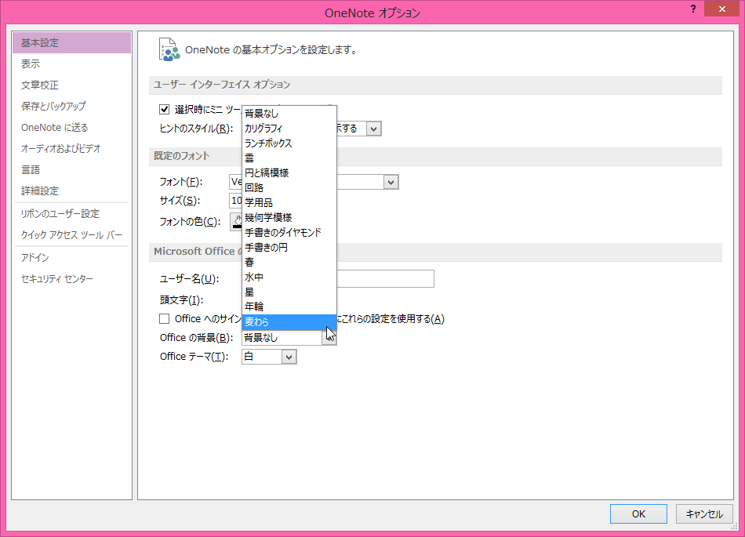Close the OneNote options dialog
The image size is (745, 537).
pos(721,9)
